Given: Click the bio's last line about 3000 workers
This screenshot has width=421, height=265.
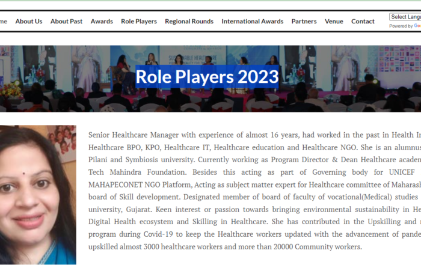Looking at the screenshot, I should click(x=226, y=247).
